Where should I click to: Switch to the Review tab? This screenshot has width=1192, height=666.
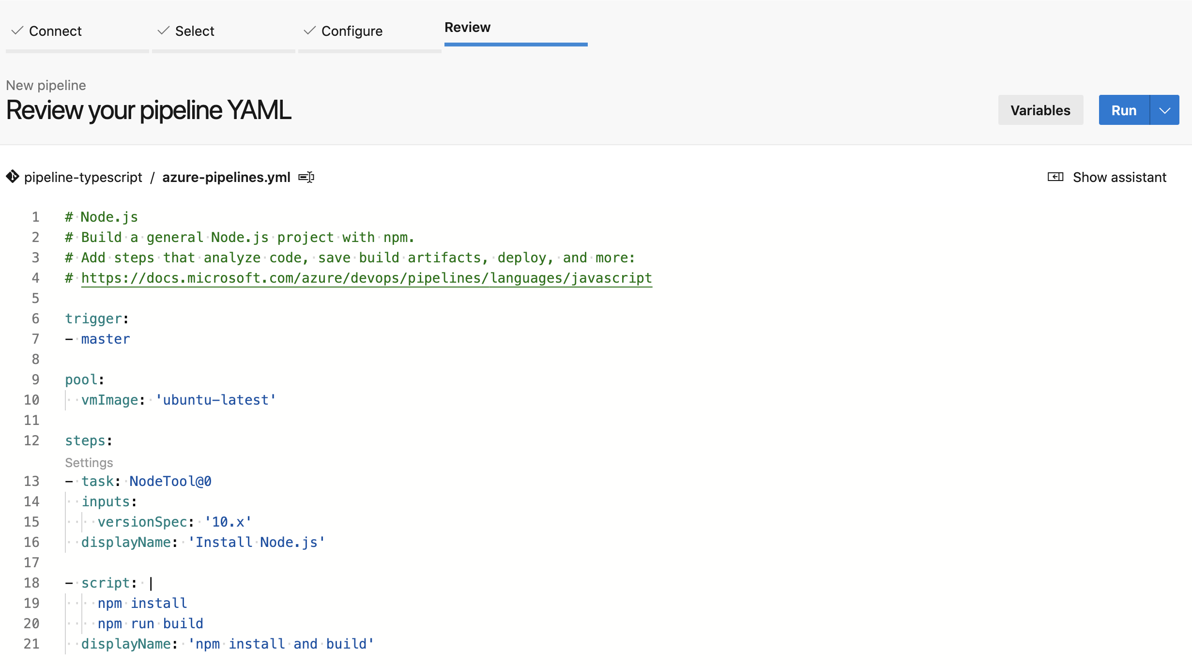tap(467, 28)
